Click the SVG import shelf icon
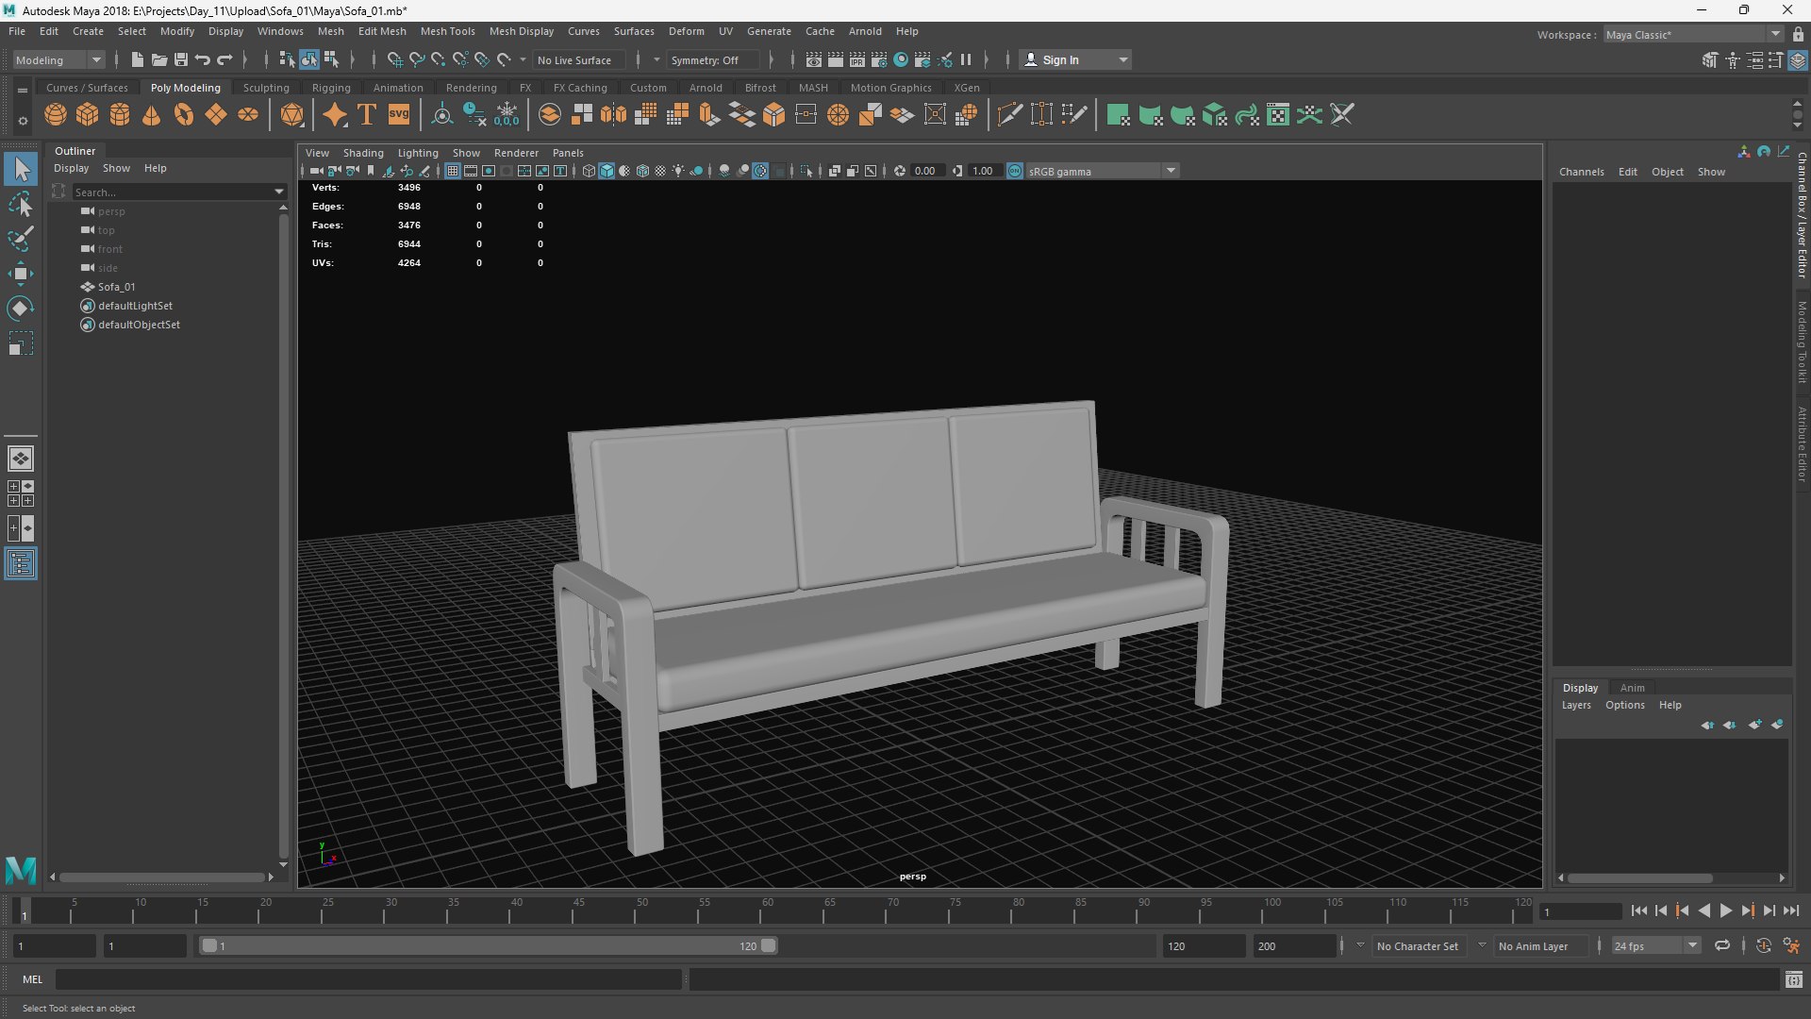1811x1019 pixels. click(x=399, y=115)
